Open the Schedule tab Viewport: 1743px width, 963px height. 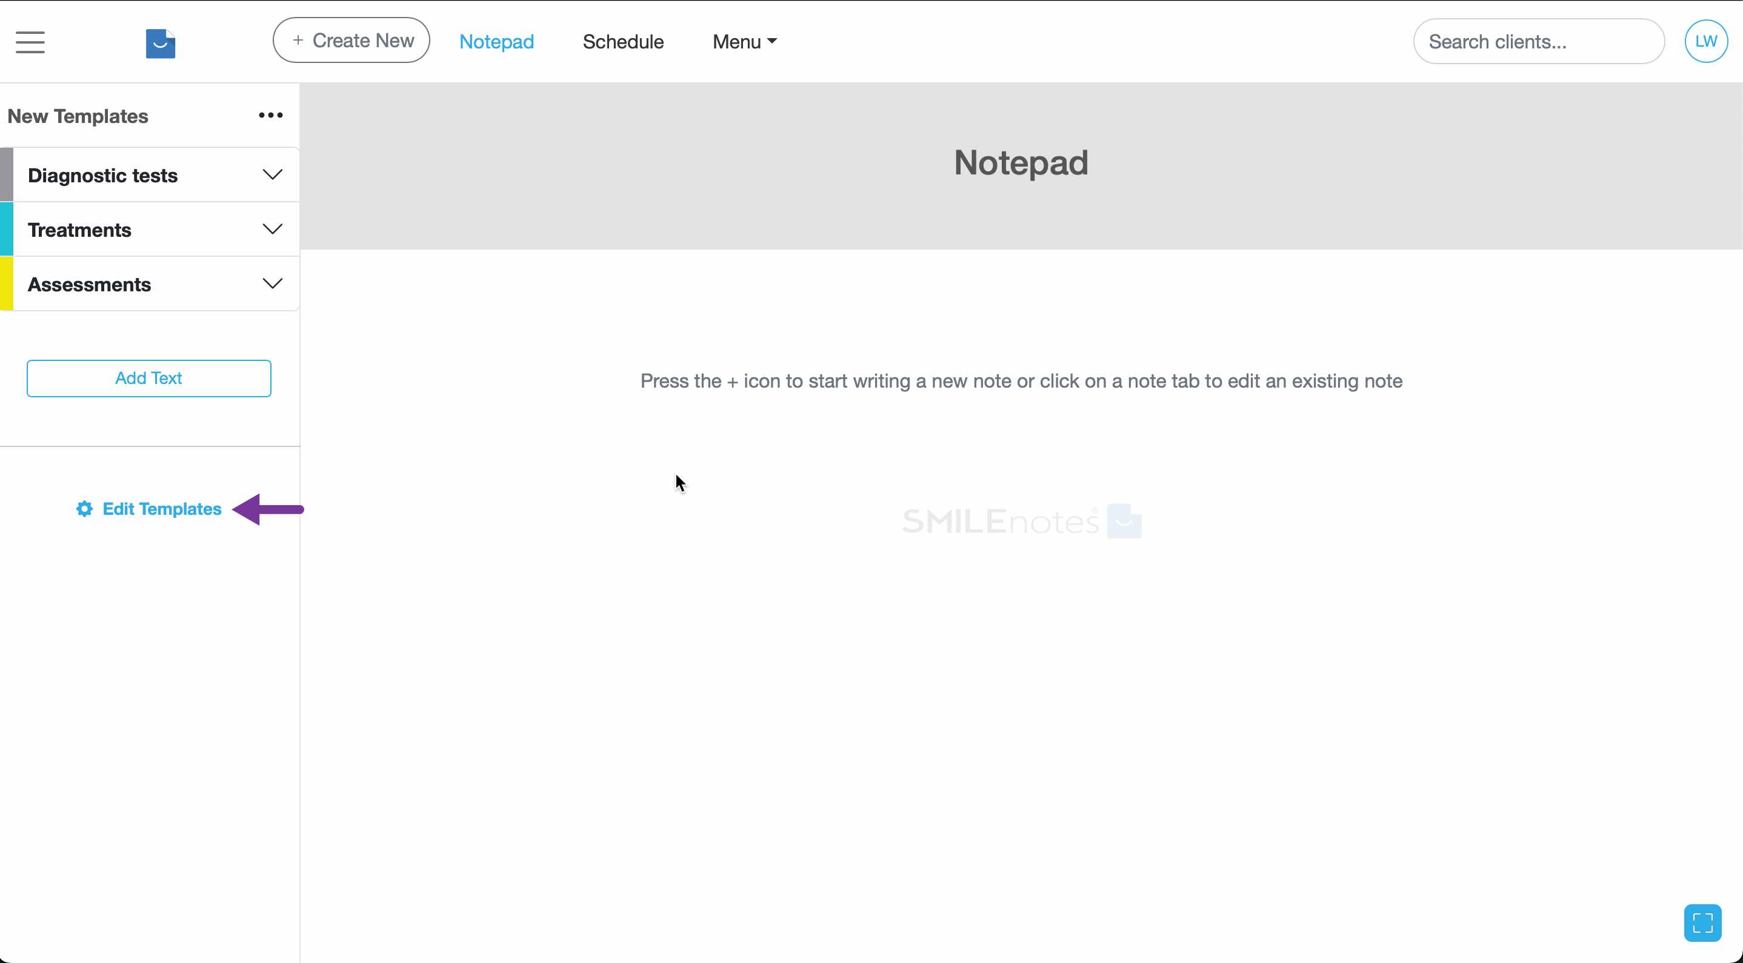tap(623, 42)
